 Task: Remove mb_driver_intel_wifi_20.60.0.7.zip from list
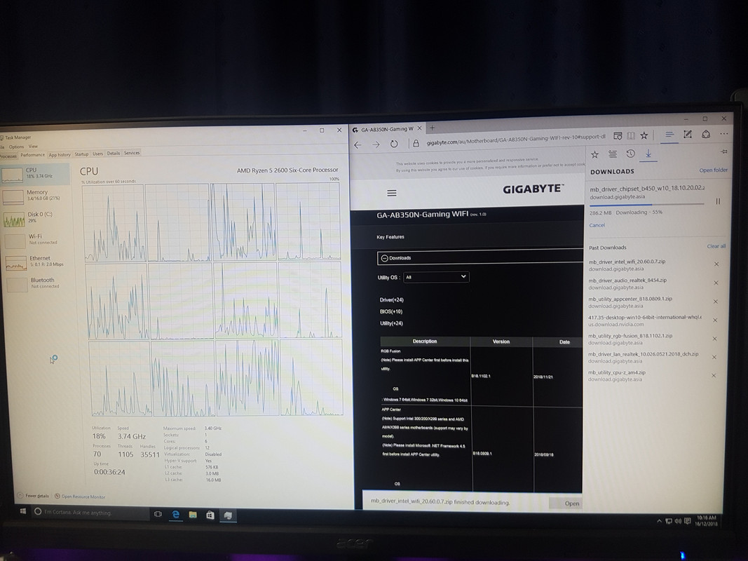point(716,264)
